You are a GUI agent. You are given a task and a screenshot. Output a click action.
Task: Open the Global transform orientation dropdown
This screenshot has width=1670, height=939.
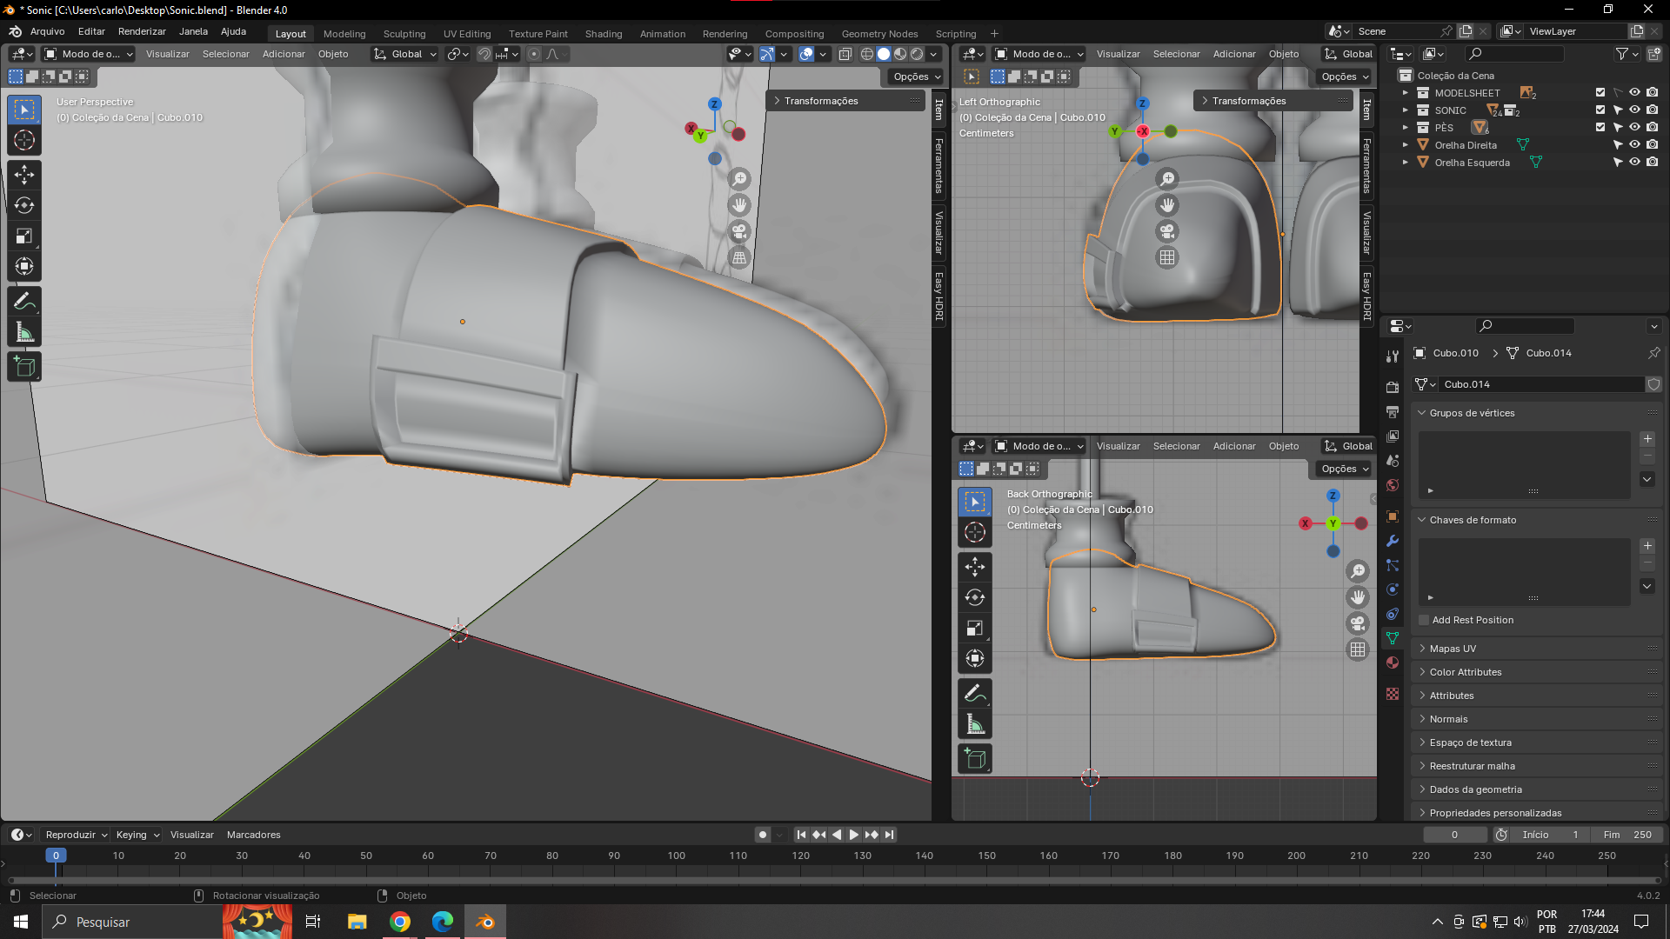click(x=405, y=54)
